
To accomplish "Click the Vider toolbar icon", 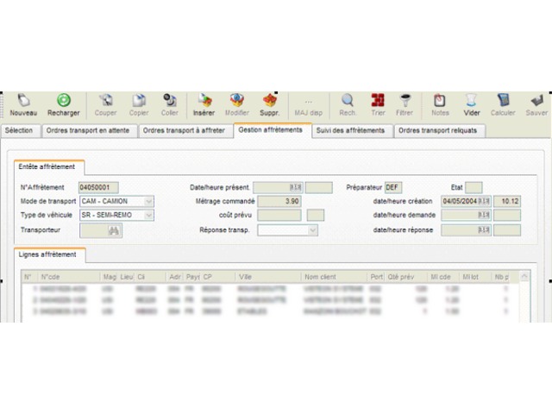I will [x=471, y=101].
